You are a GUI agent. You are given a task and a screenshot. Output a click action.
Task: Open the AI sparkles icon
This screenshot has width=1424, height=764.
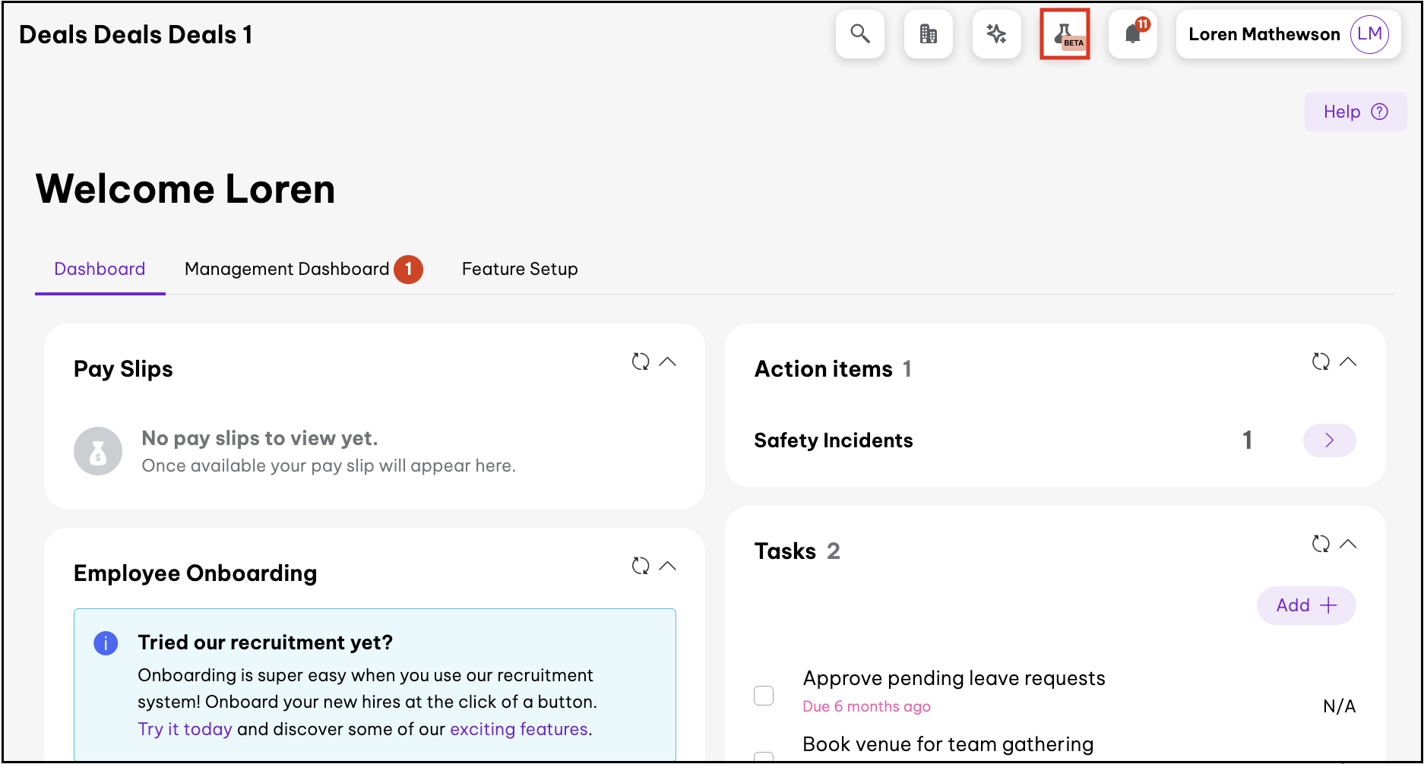tap(996, 34)
